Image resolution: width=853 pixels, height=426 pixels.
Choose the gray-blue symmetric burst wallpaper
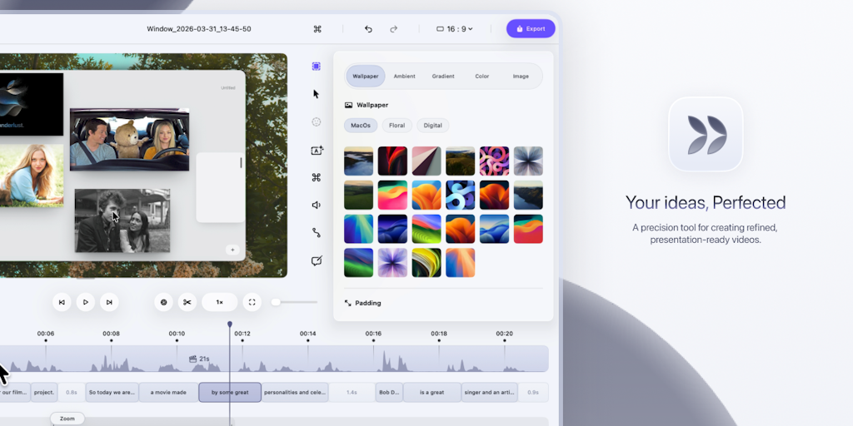pos(528,161)
